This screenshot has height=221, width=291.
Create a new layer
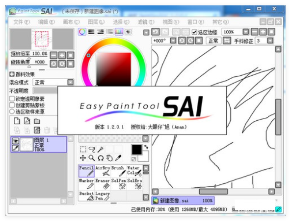17,121
